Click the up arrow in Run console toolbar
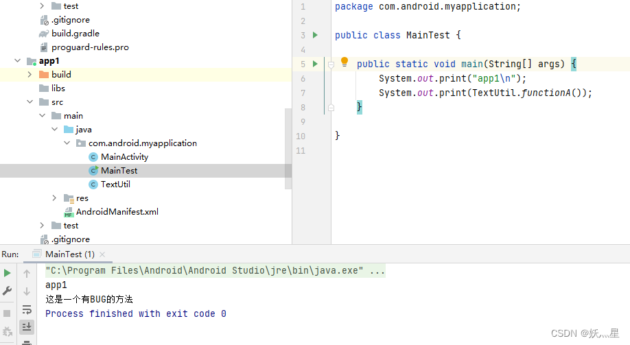Screen dimensions: 630x345 pos(27,274)
